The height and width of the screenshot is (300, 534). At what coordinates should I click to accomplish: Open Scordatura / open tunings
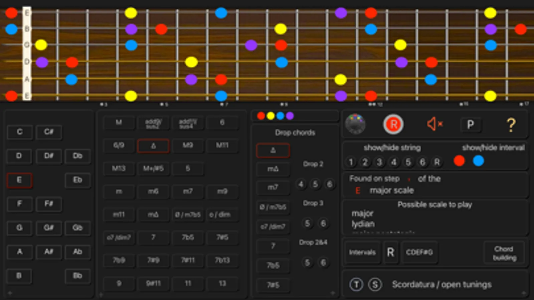tap(441, 284)
